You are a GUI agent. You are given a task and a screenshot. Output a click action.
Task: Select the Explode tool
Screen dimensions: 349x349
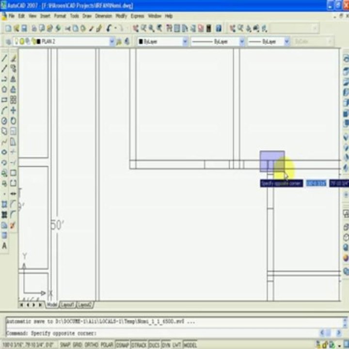click(x=13, y=225)
